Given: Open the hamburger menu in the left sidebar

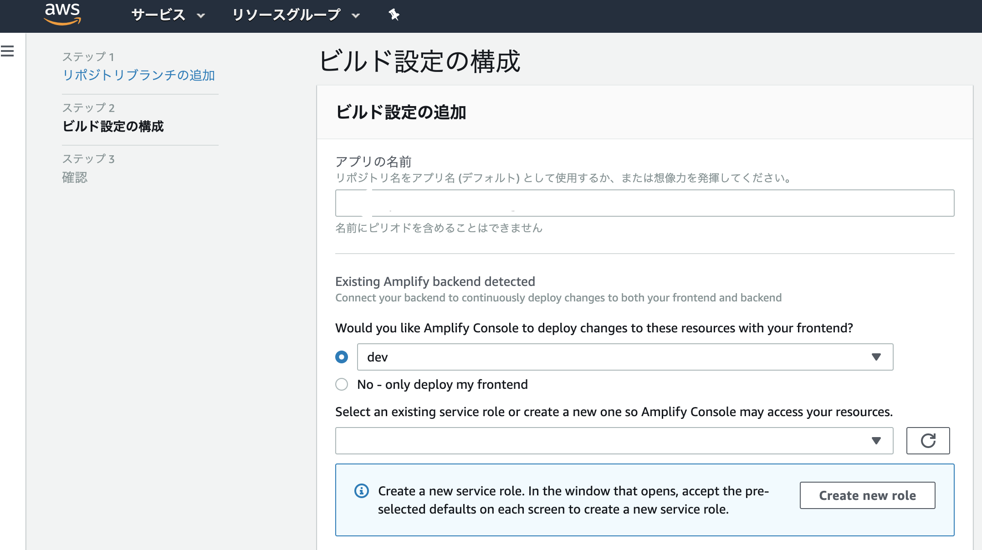Looking at the screenshot, I should point(7,51).
